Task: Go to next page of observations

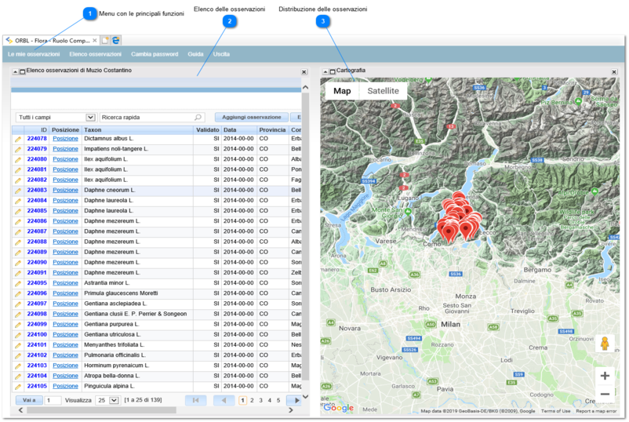Action: (294, 400)
